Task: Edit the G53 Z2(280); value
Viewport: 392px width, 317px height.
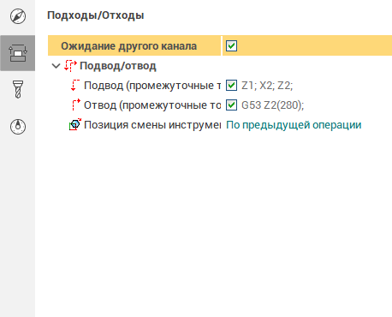Action: [x=273, y=105]
